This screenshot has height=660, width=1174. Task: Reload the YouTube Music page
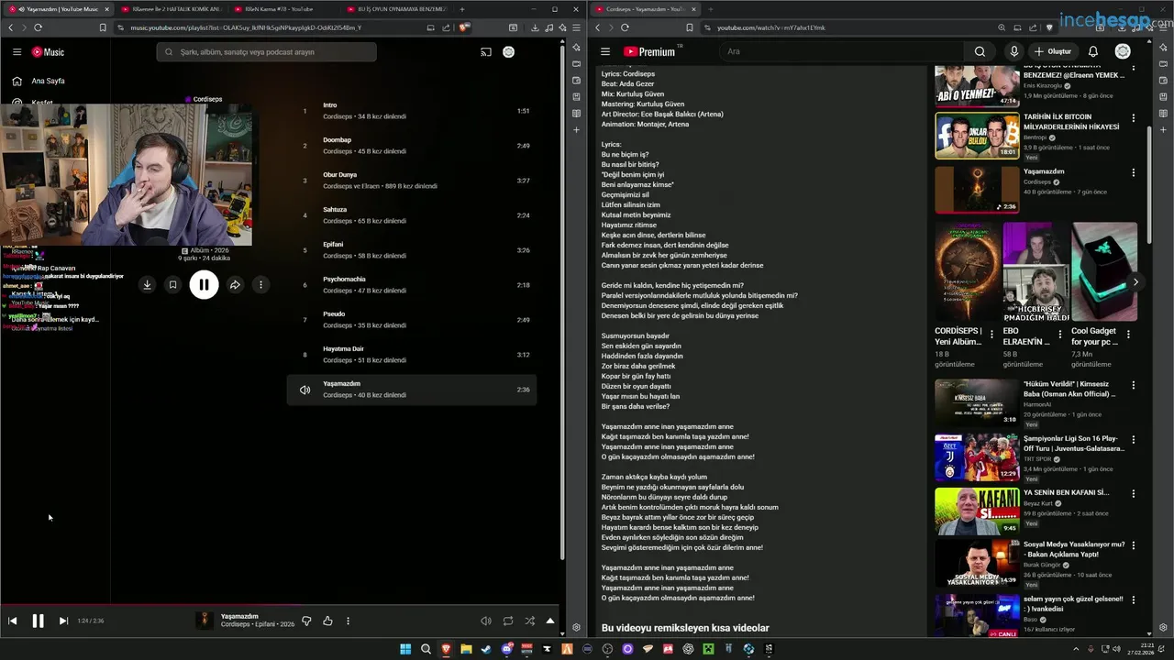[39, 27]
